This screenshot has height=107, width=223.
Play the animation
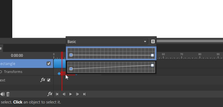point(71,94)
